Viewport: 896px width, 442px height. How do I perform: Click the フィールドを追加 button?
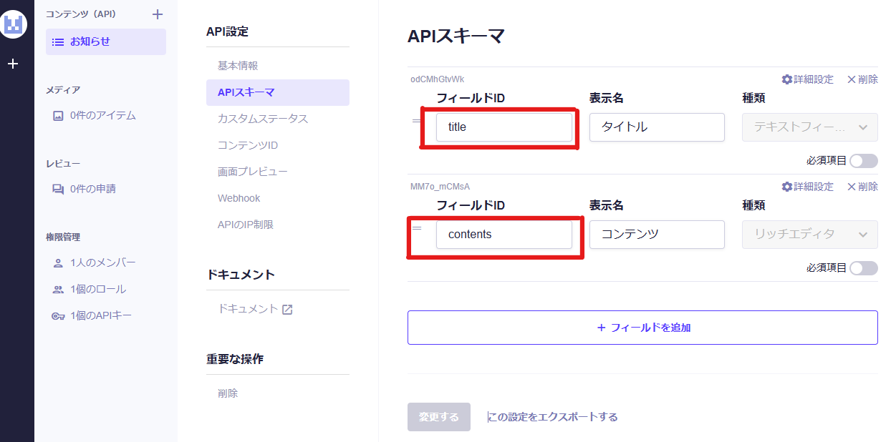click(642, 328)
